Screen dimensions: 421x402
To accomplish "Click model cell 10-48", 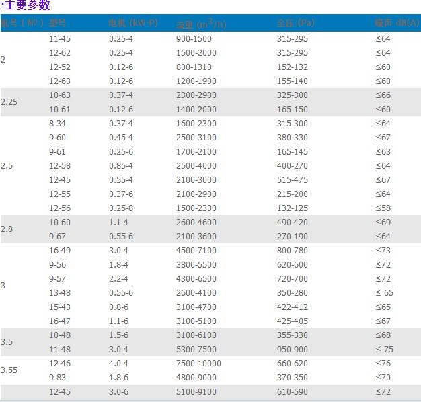I will coord(60,335).
